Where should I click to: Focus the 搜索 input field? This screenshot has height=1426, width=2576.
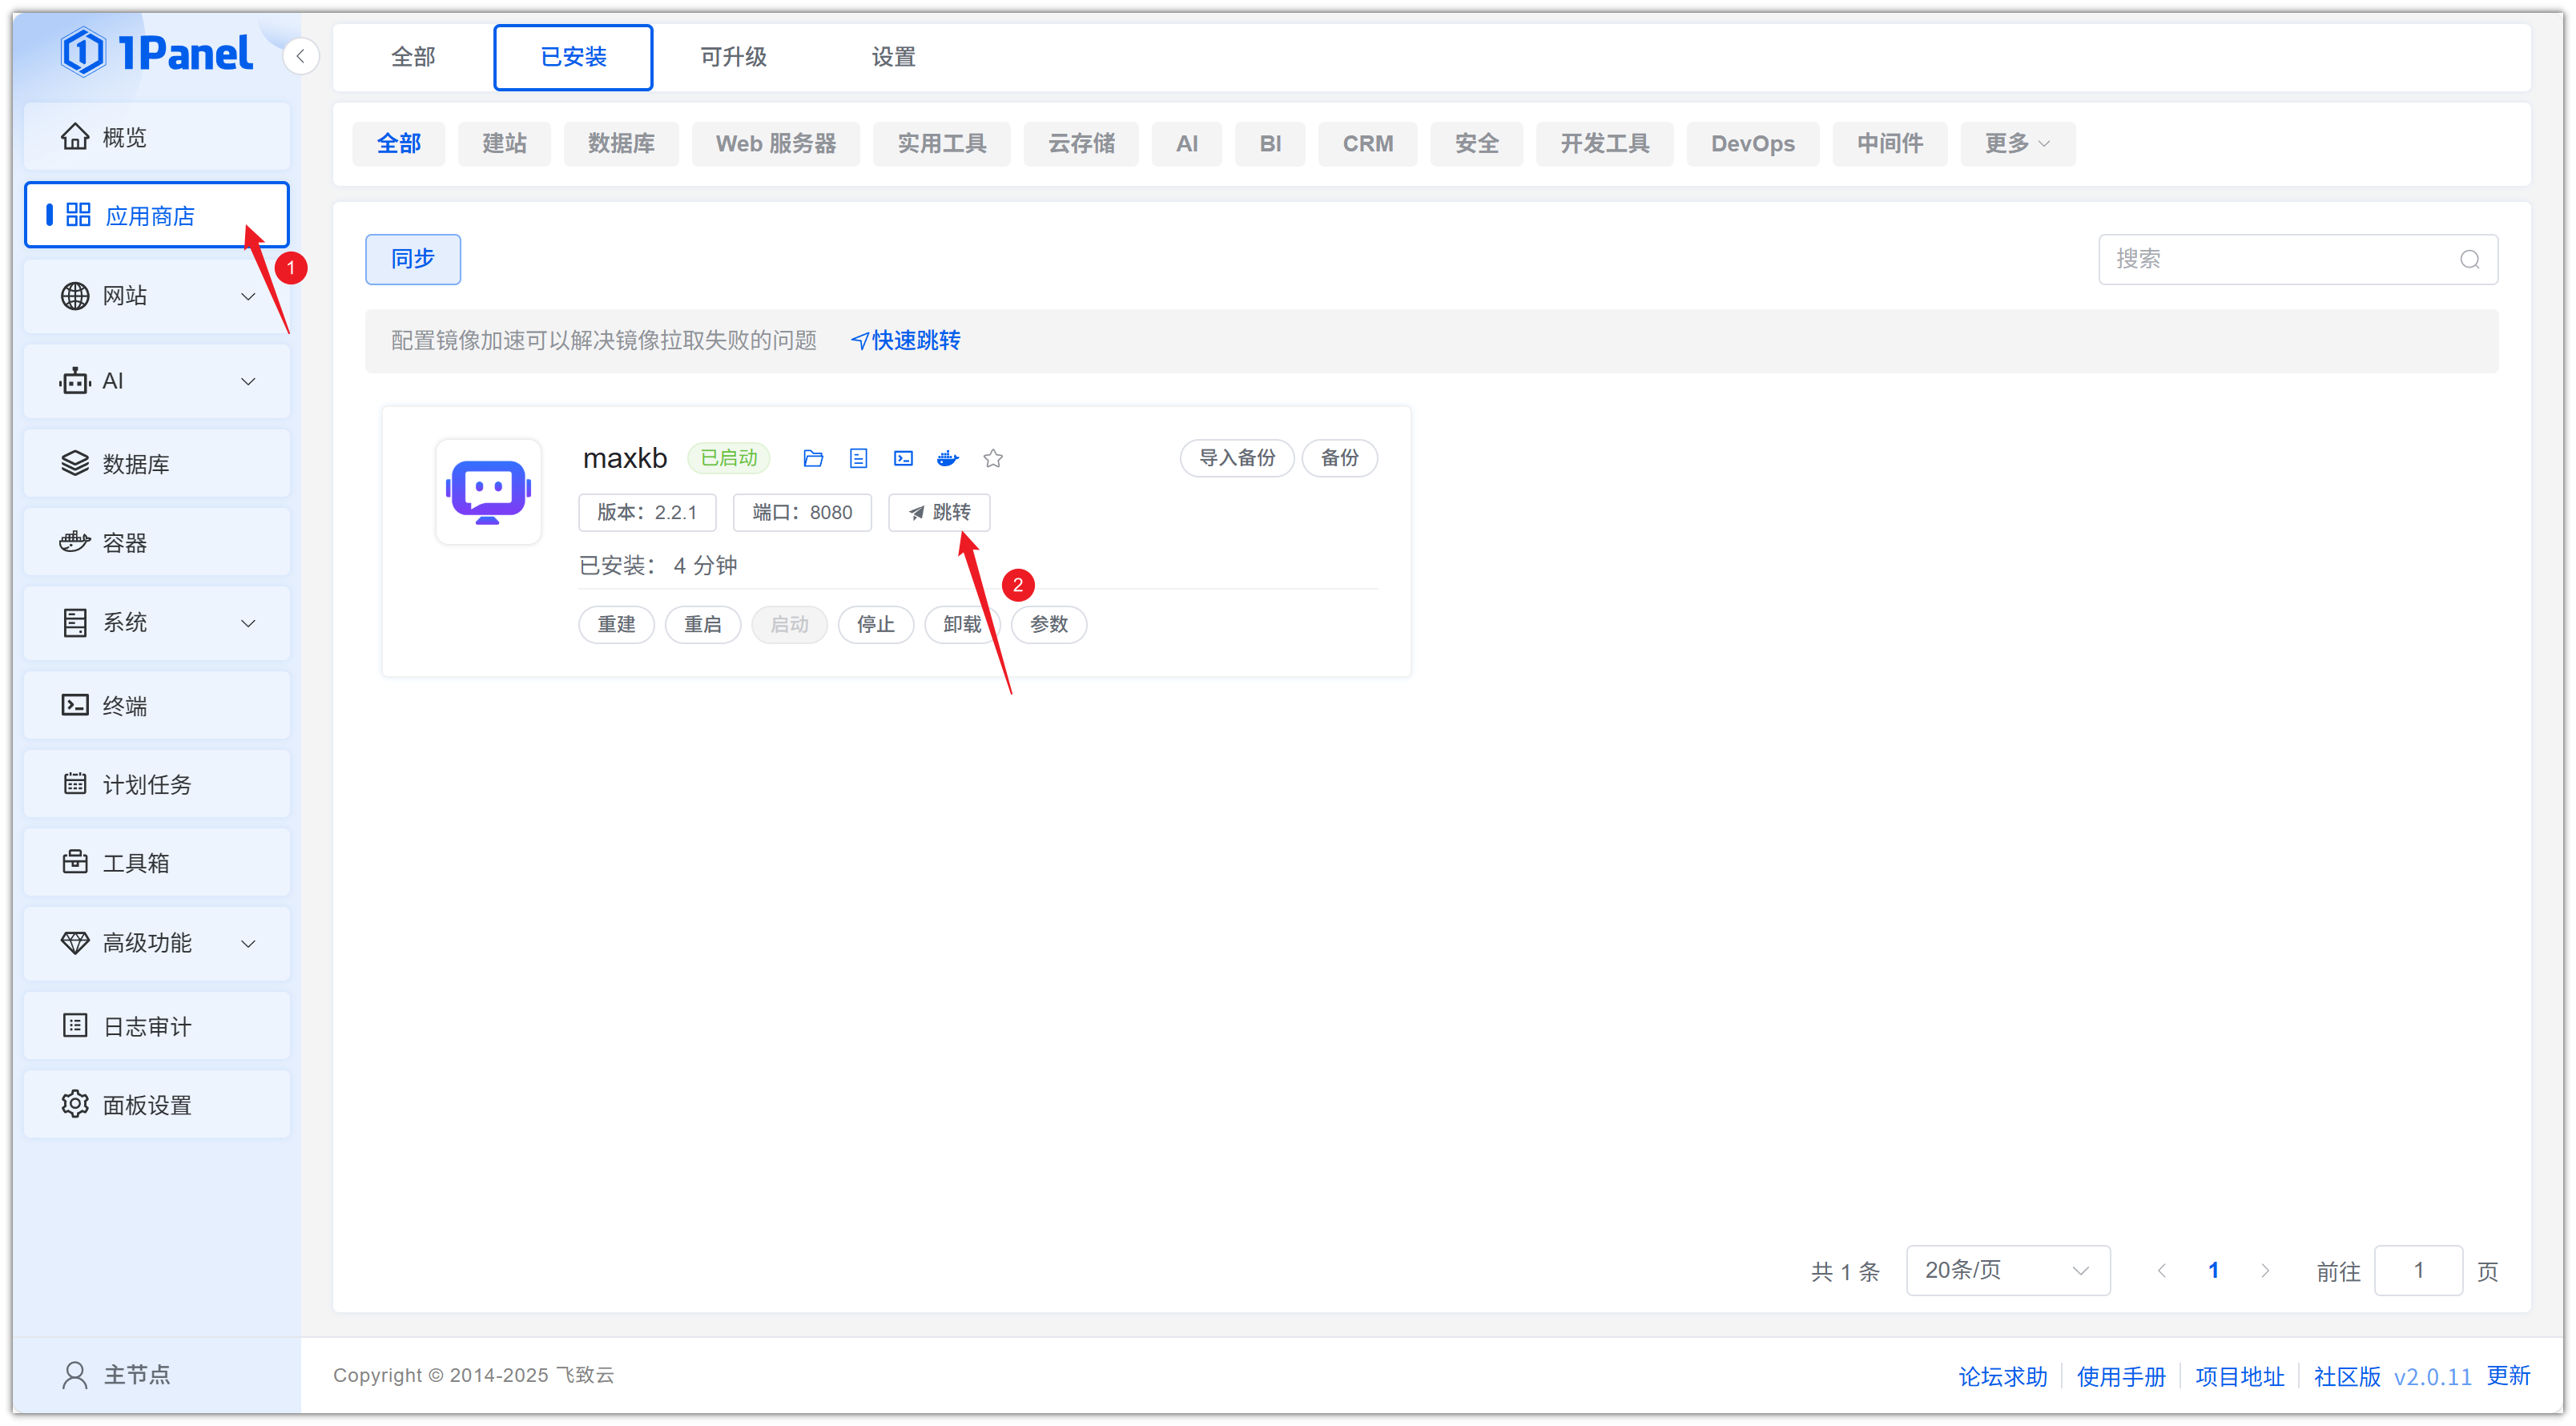click(2280, 260)
